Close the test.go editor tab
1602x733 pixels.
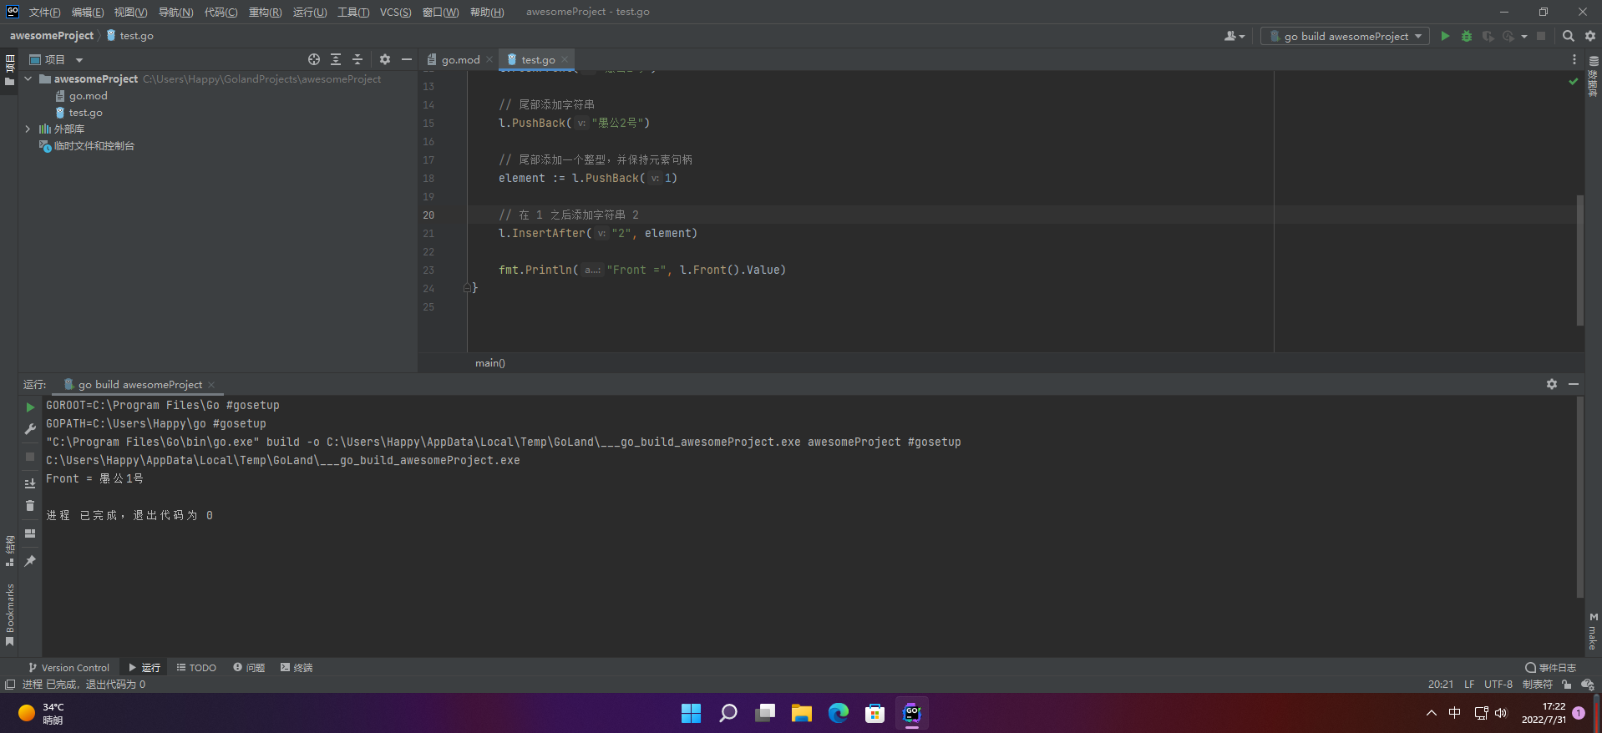565,59
